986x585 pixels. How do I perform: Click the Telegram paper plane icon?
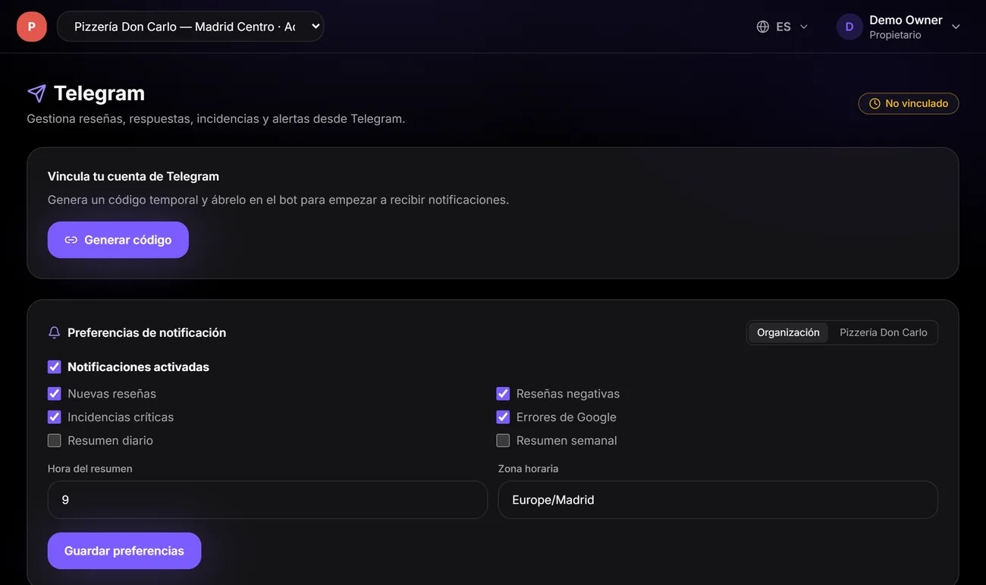[x=36, y=93]
